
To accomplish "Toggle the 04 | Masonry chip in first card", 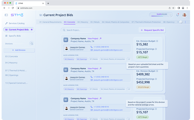I will tap(69, 59).
